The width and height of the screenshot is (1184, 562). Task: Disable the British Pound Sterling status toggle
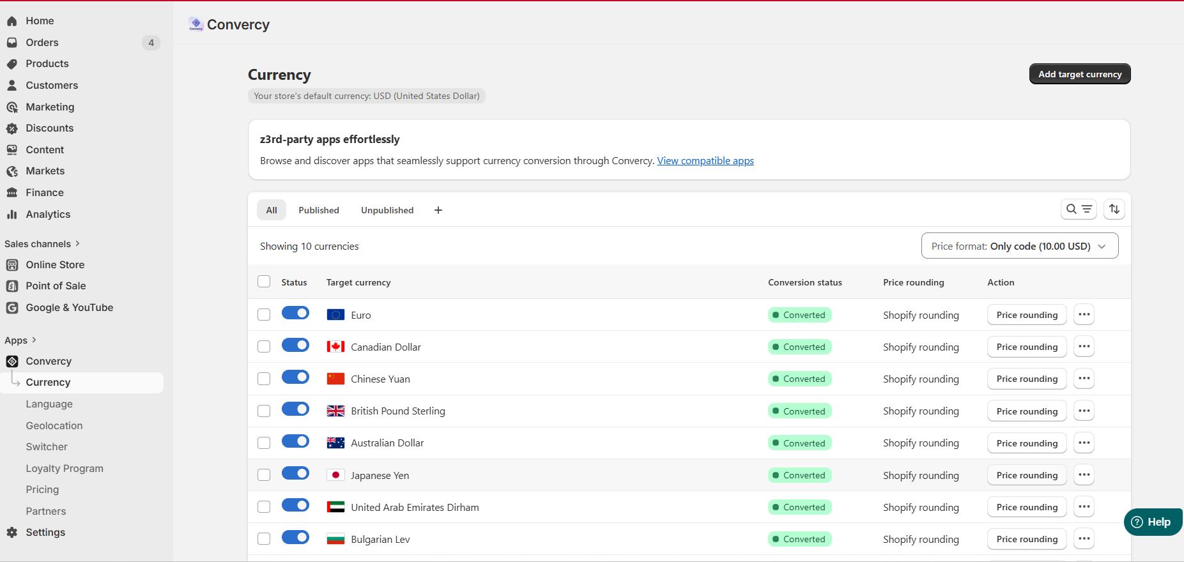[295, 409]
